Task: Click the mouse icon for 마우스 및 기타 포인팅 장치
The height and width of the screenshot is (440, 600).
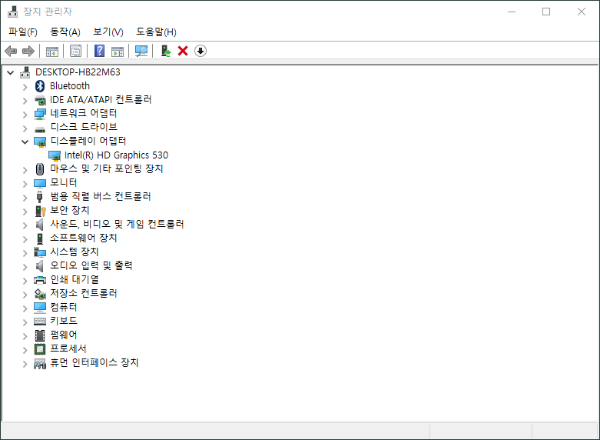Action: coord(40,169)
